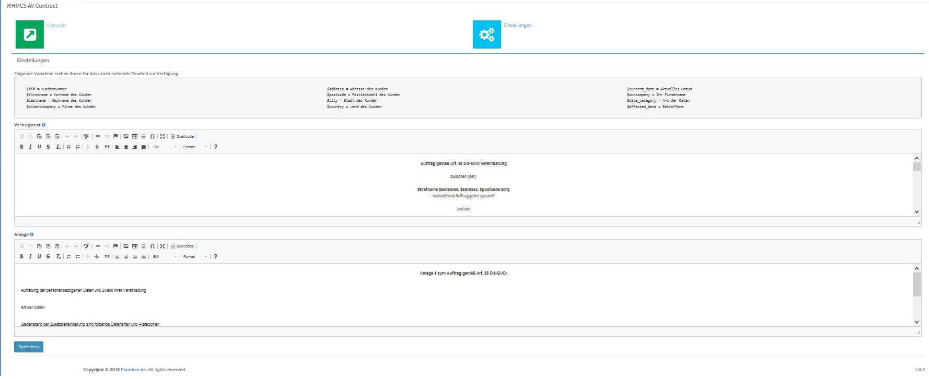Open the green Übersicht tile icon
Viewport: 929px width, 379px height.
(30, 34)
